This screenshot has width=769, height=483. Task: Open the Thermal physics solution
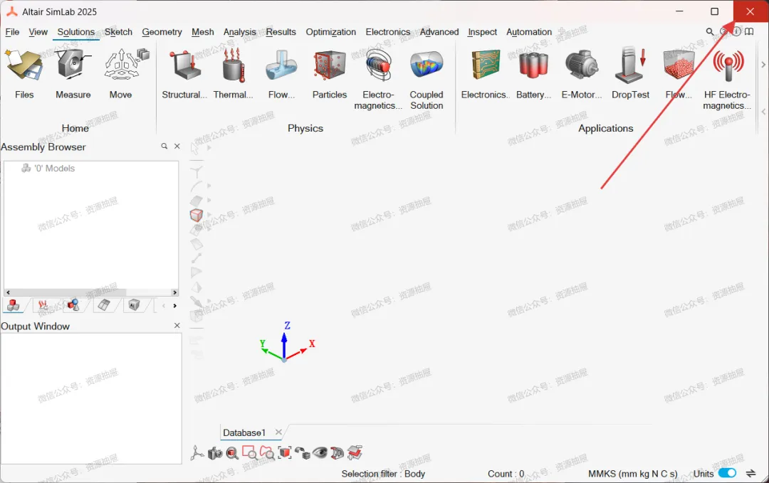click(233, 73)
